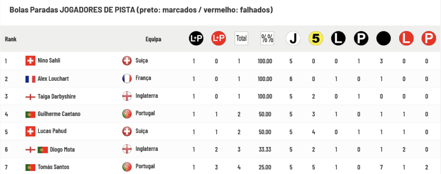
Task: Click the Rank column header
Action: click(11, 39)
